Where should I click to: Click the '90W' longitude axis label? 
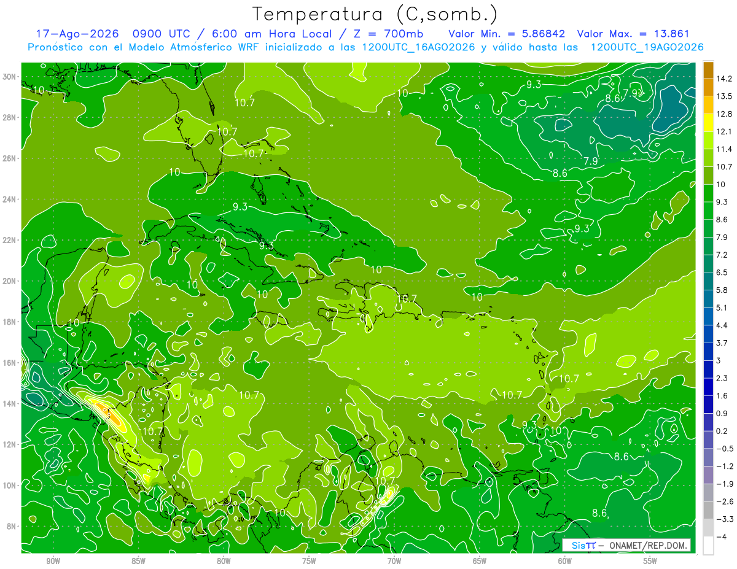53,561
